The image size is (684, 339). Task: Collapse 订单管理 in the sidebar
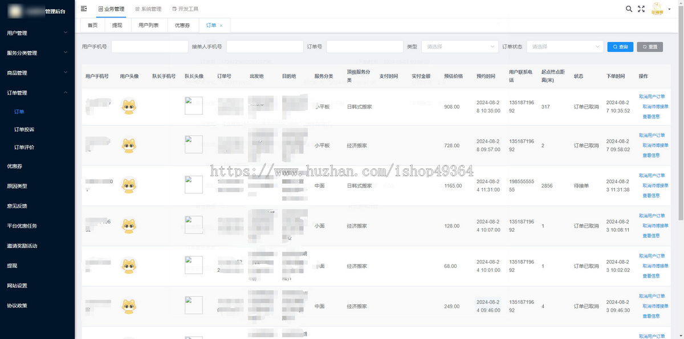click(x=37, y=93)
